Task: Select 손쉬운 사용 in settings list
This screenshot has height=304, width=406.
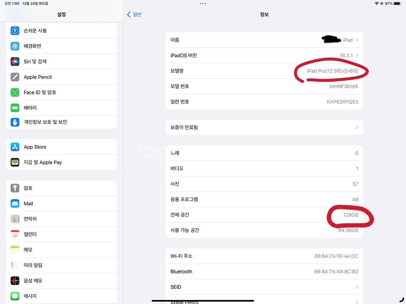Action: coord(61,30)
